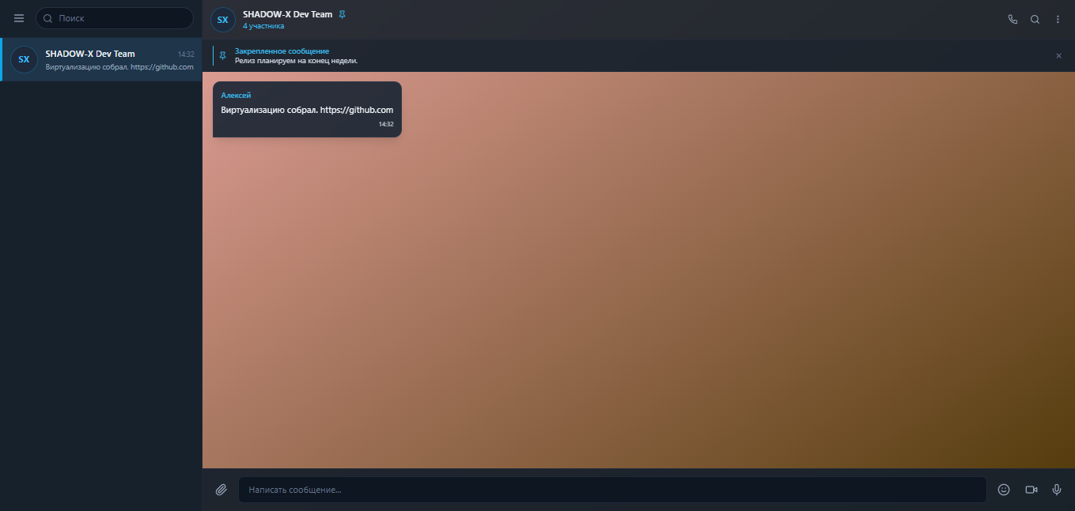Image resolution: width=1075 pixels, height=511 pixels.
Task: Open the https://github.com link in message
Action: click(357, 110)
